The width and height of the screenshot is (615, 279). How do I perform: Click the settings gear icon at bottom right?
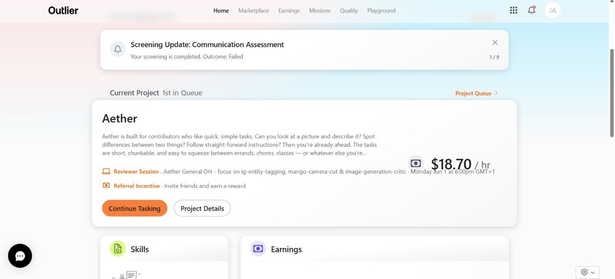[584, 272]
